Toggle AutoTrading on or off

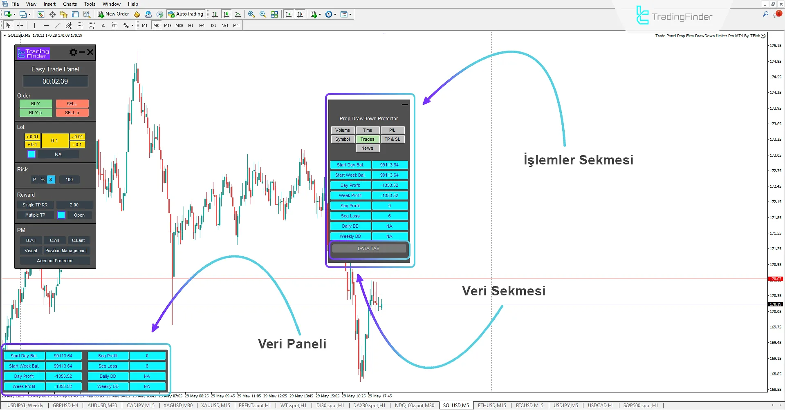click(186, 13)
